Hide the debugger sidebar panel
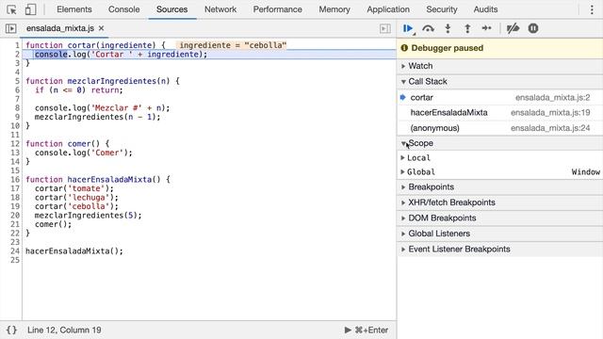This screenshot has height=339, width=603. pyautogui.click(x=385, y=28)
